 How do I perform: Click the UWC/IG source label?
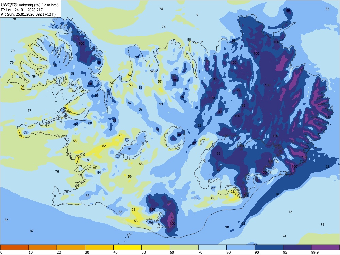pos(8,5)
